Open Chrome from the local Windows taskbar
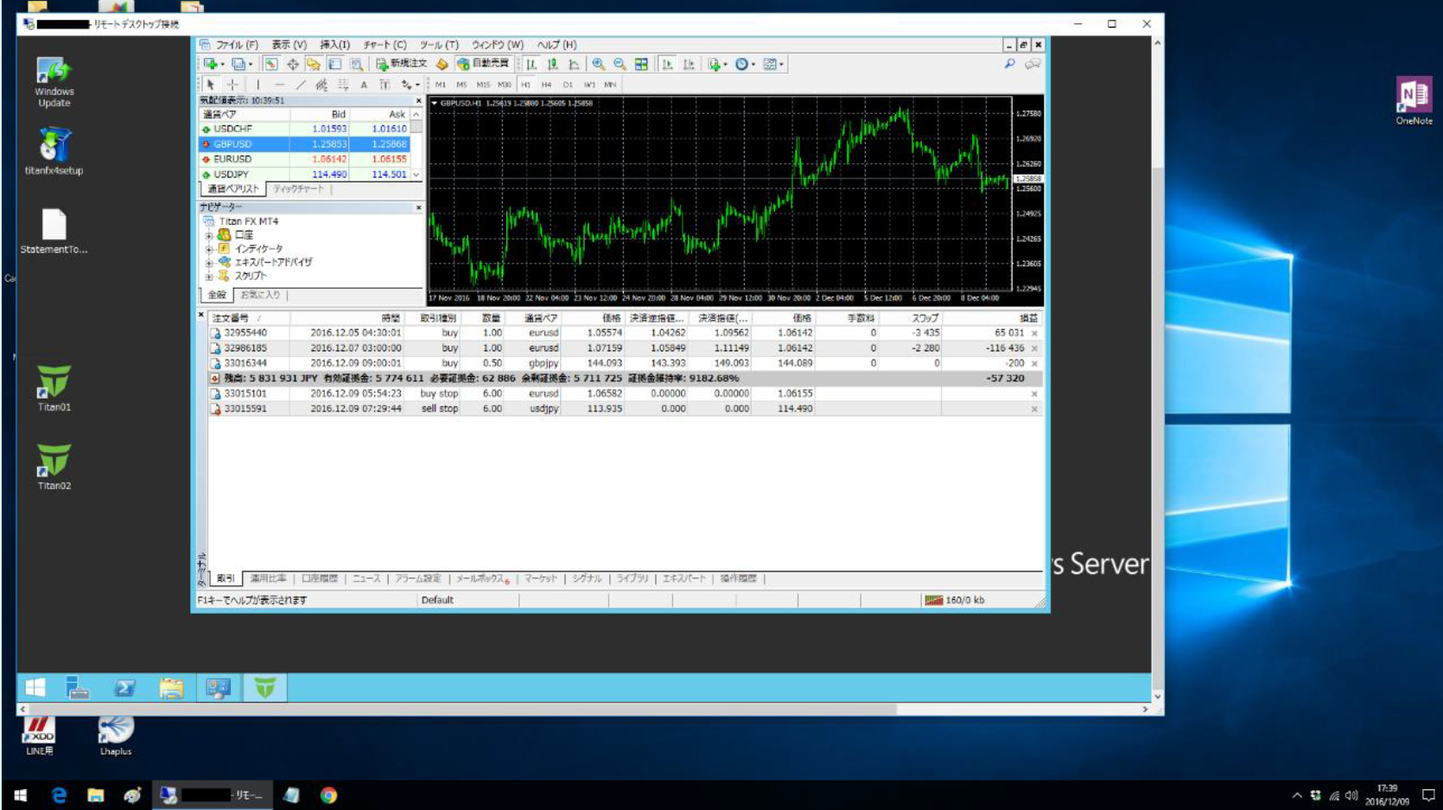 pos(328,795)
